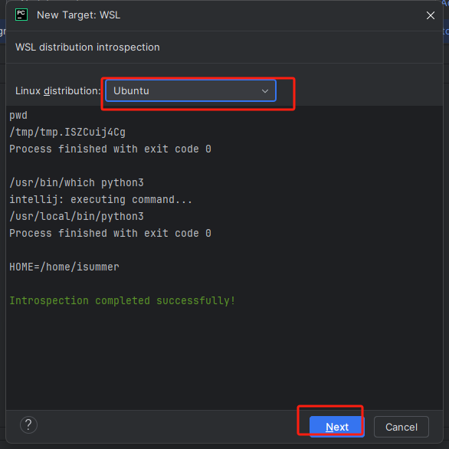Click the '/usr/bin/which python3' line

[77, 182]
